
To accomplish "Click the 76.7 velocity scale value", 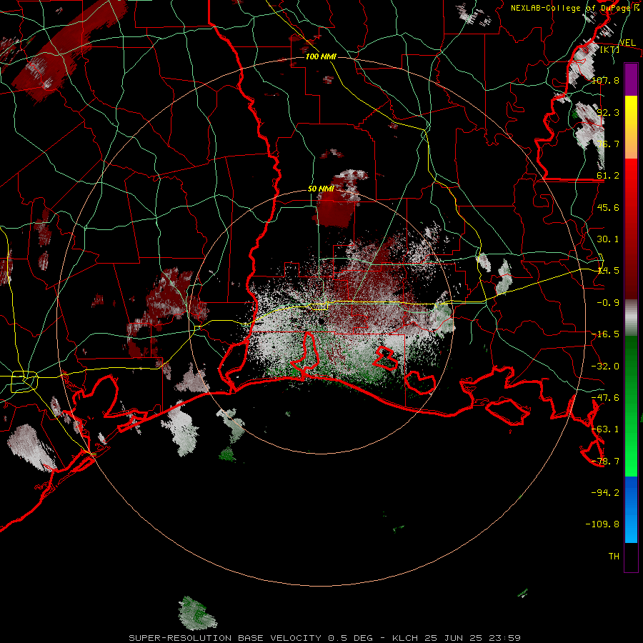I will tap(608, 144).
